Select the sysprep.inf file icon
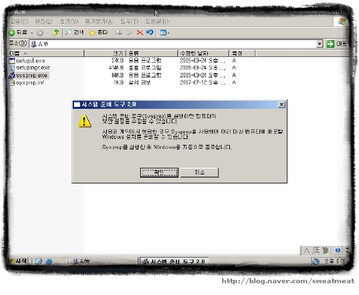359x295 pixels. 12,83
